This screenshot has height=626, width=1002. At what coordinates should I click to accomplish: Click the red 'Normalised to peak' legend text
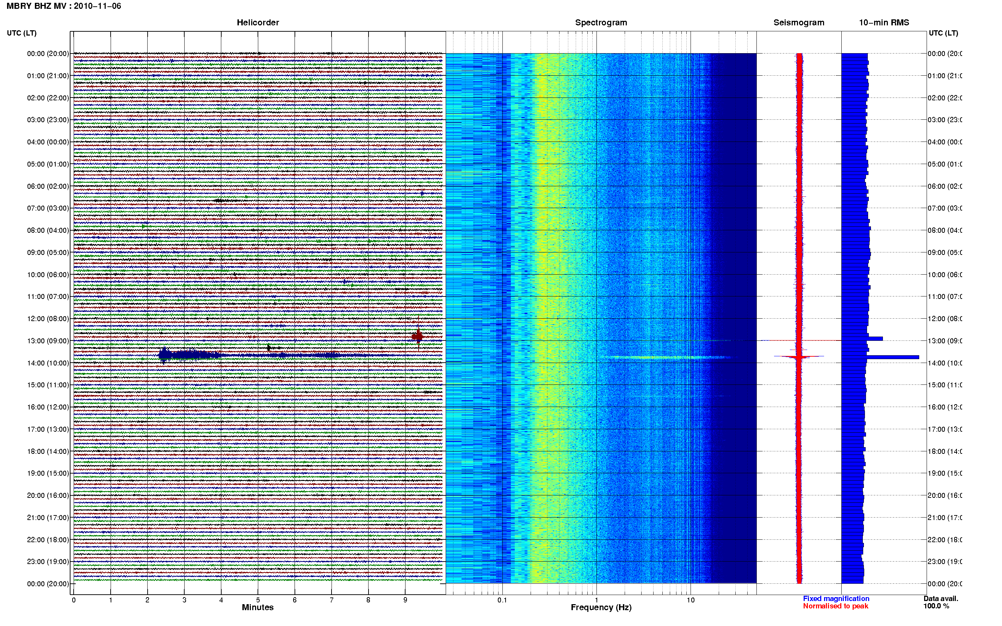point(835,606)
